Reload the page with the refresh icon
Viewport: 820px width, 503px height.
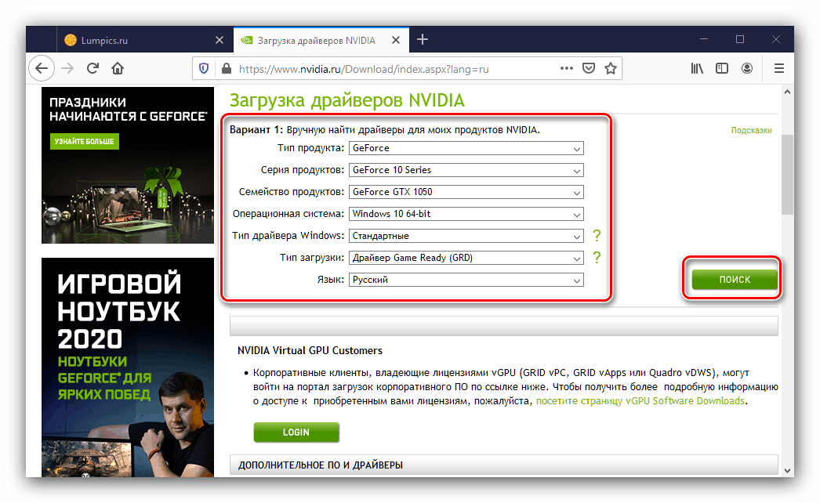pos(93,68)
